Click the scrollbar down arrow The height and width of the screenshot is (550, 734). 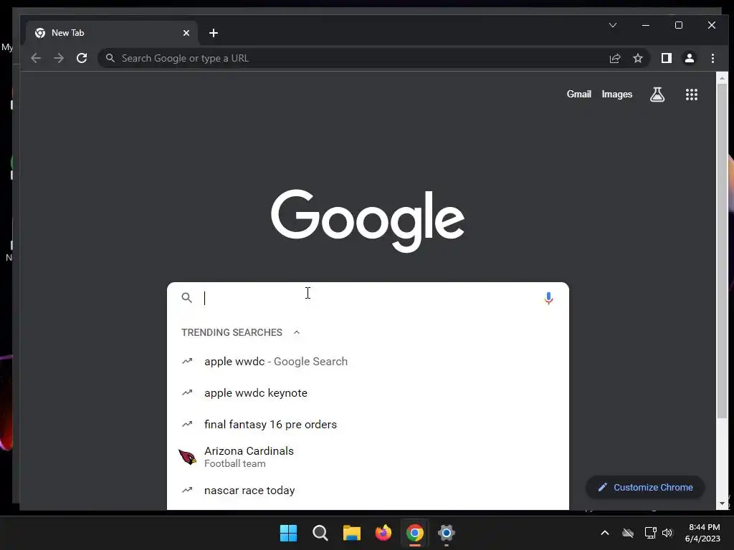722,503
